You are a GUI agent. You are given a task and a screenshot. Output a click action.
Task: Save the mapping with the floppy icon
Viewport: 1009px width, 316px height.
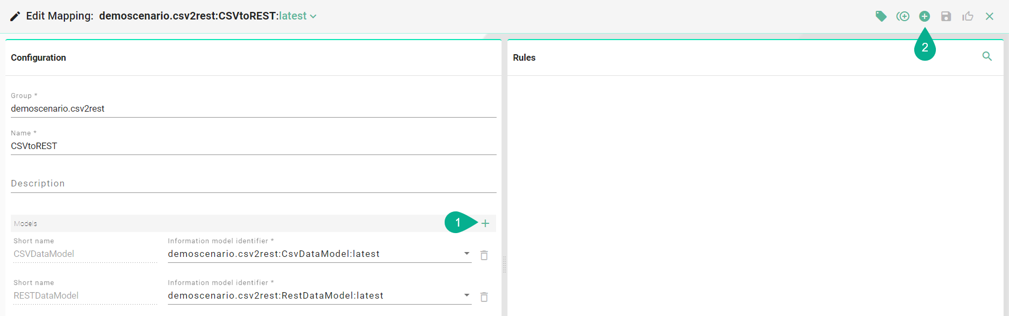click(x=946, y=16)
